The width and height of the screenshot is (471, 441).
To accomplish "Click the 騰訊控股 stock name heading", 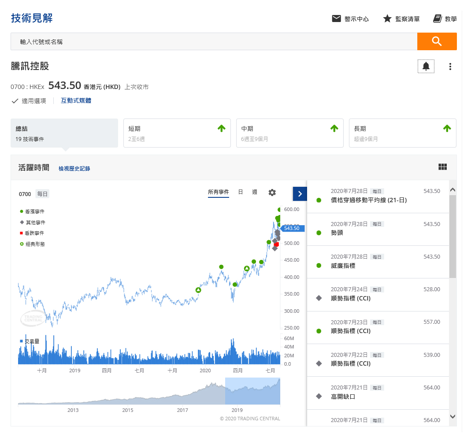I will pos(30,66).
